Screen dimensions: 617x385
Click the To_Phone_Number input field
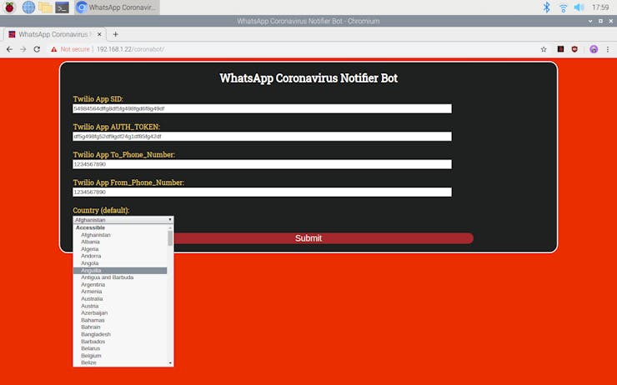pyautogui.click(x=262, y=164)
